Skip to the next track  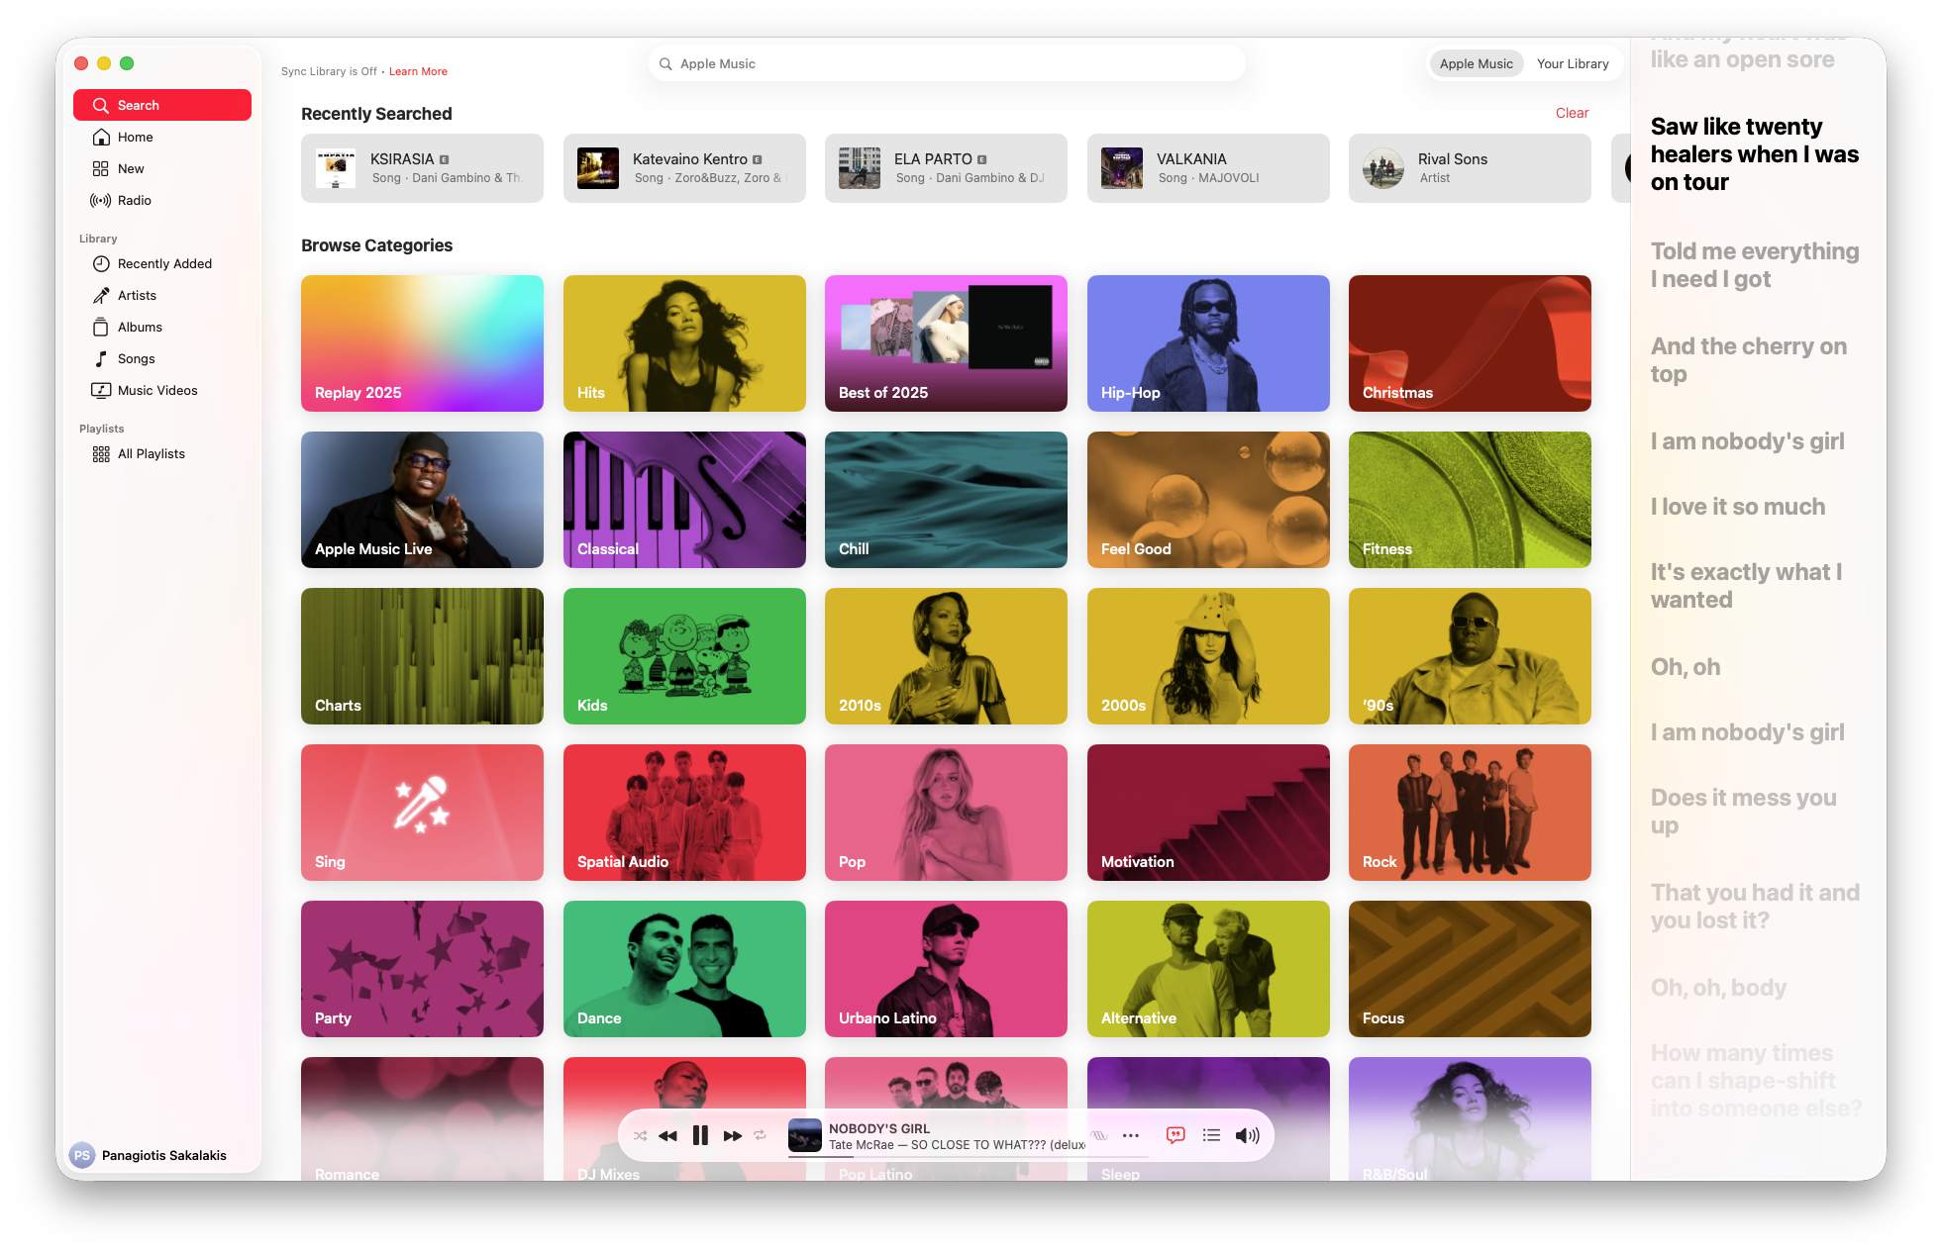(732, 1135)
